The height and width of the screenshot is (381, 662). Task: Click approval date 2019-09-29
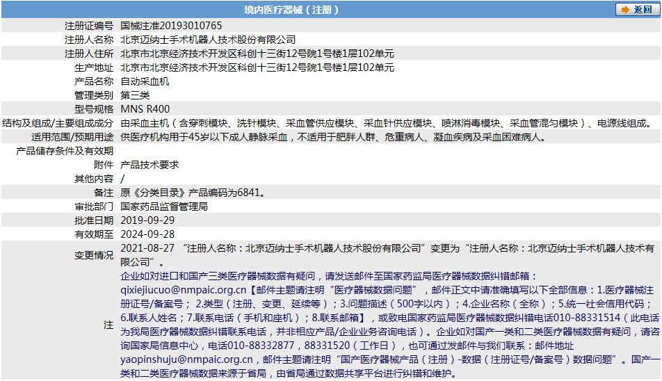[x=147, y=220]
